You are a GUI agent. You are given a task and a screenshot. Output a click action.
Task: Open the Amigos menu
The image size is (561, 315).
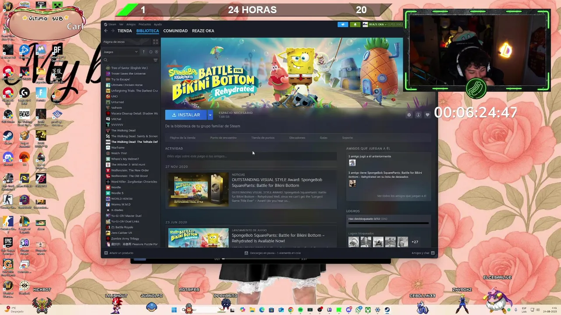[x=131, y=24]
